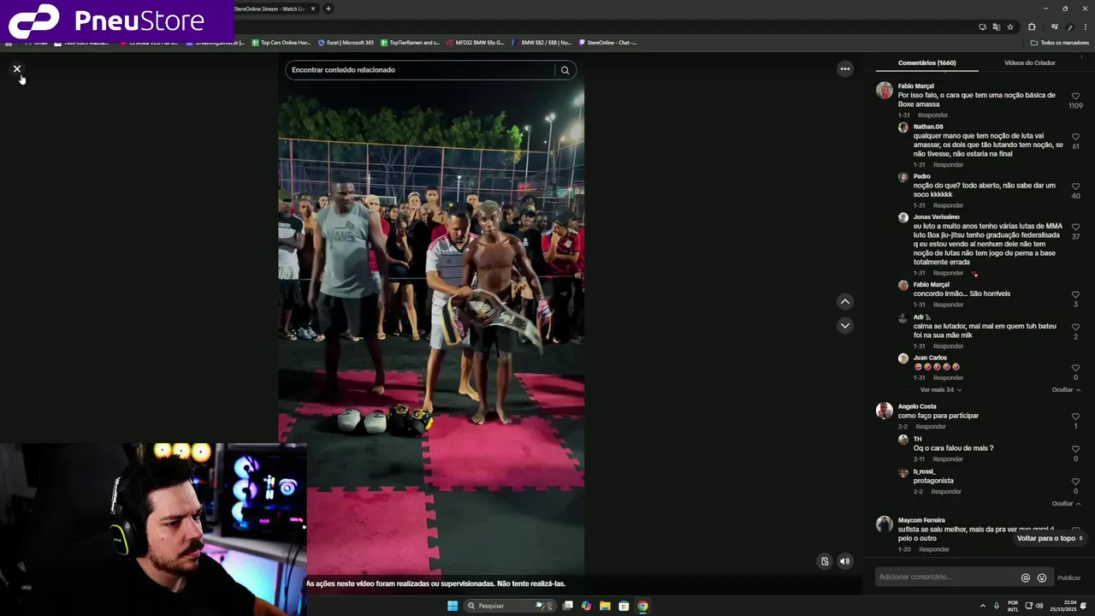Toggle the auto-scroll icon beside the volume button
The image size is (1095, 616).
click(x=825, y=561)
